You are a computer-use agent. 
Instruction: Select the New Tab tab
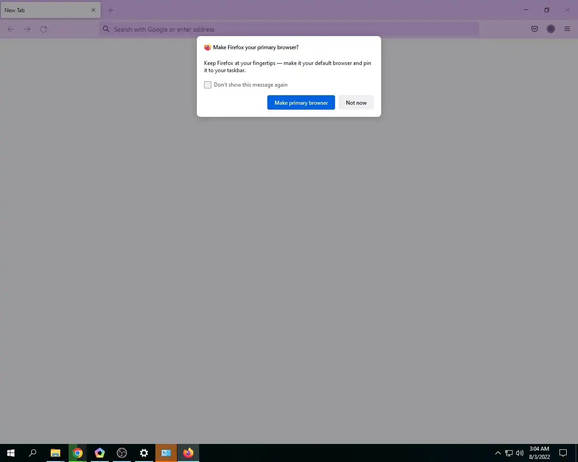[x=51, y=10]
